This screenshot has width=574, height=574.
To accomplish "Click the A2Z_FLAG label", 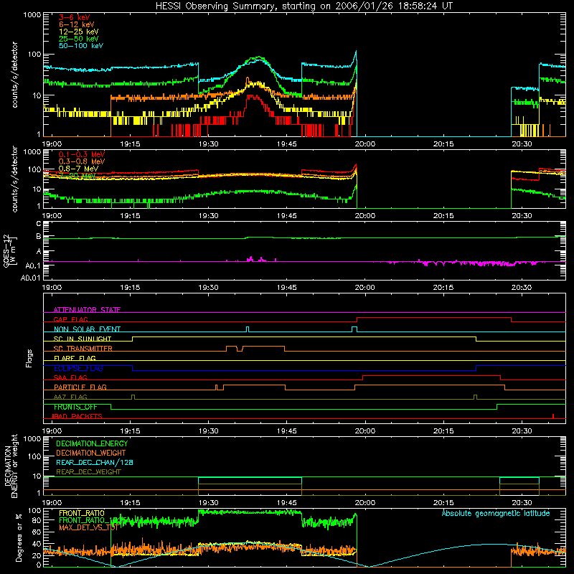I will coord(70,397).
